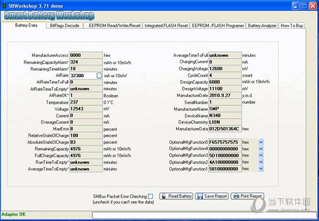The height and width of the screenshot is (221, 319).
Task: Click the DesignVoltage value 11100
Action: click(x=225, y=89)
